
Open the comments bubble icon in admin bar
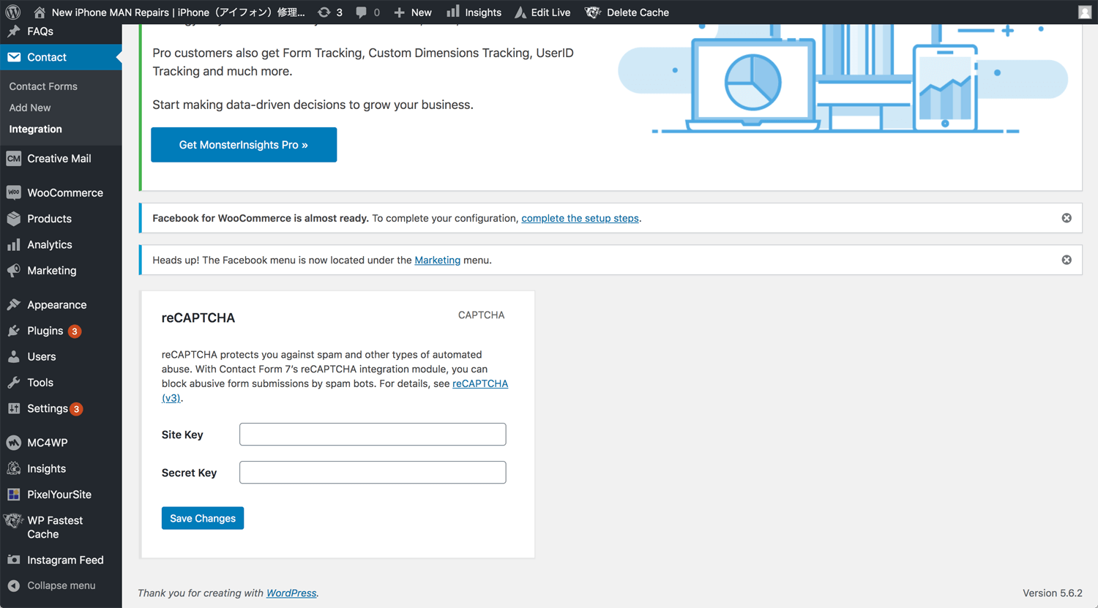point(361,12)
